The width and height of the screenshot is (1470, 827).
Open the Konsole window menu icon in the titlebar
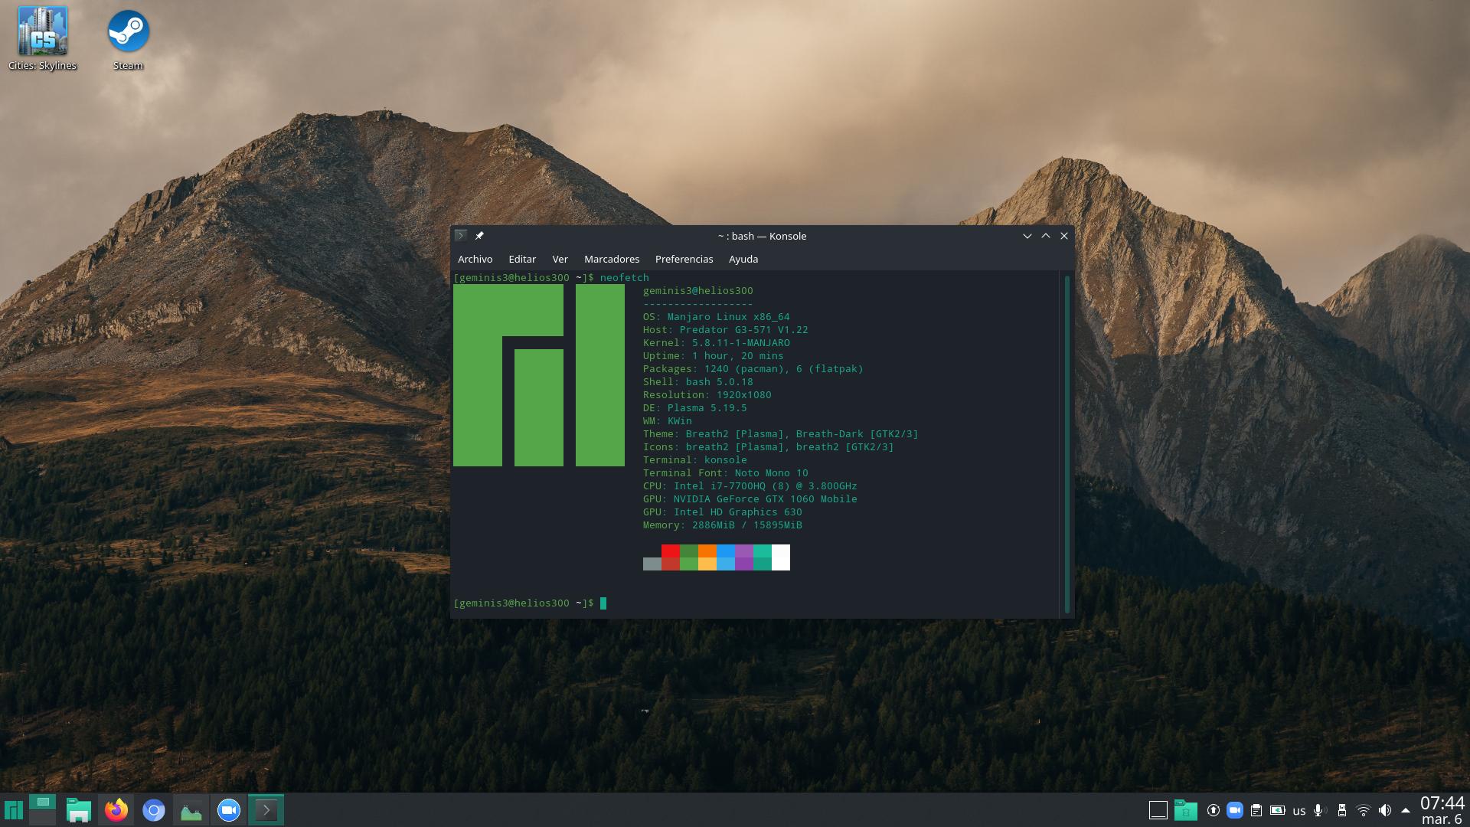(x=460, y=236)
